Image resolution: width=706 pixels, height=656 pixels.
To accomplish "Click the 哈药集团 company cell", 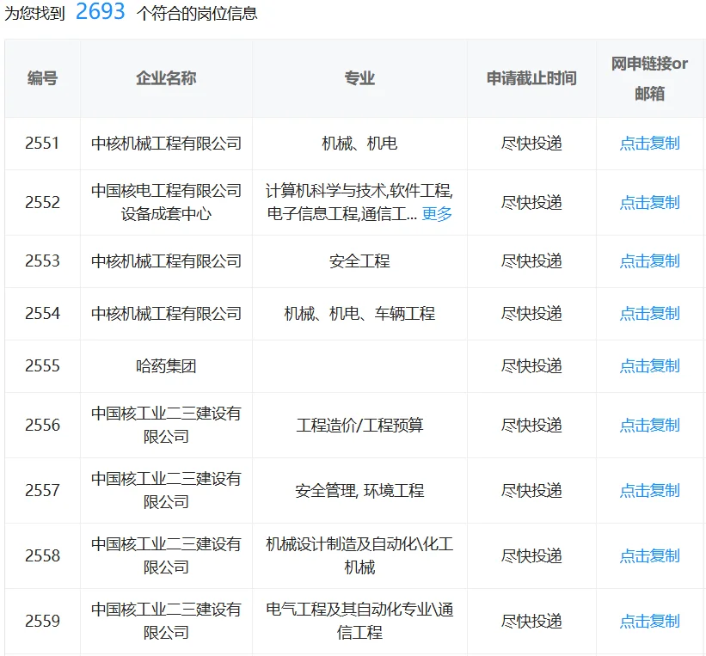I will coord(166,366).
